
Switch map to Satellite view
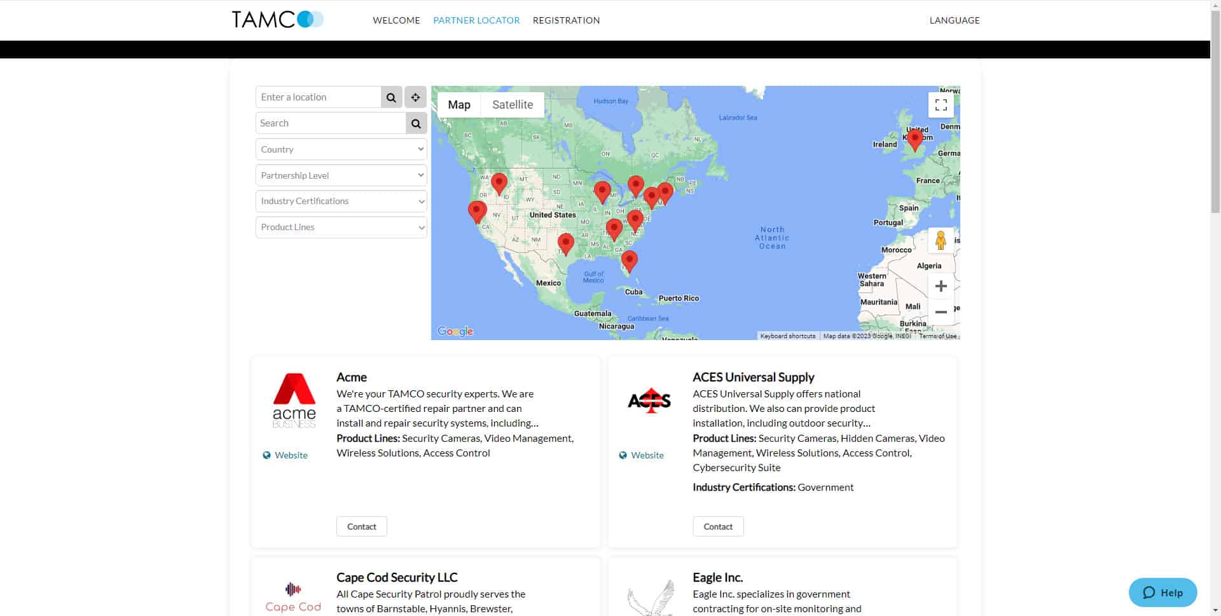point(512,105)
